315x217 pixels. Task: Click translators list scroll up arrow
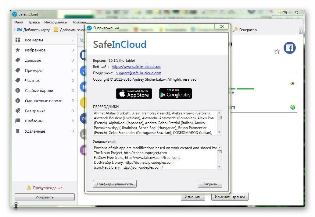[x=219, y=113]
